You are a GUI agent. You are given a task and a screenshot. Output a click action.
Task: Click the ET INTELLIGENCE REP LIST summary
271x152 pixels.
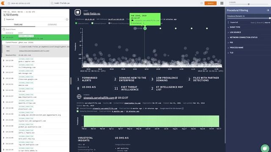[167, 88]
